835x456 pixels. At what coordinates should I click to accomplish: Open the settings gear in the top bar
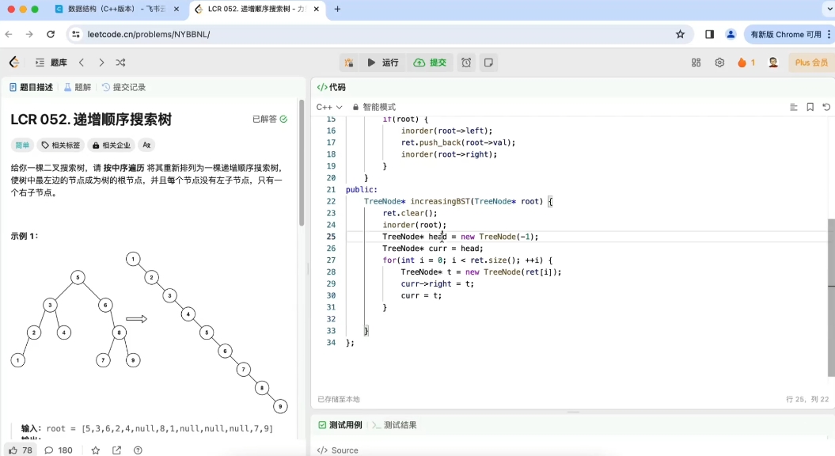point(718,62)
